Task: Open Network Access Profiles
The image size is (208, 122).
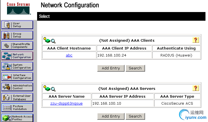Action: point(17,118)
